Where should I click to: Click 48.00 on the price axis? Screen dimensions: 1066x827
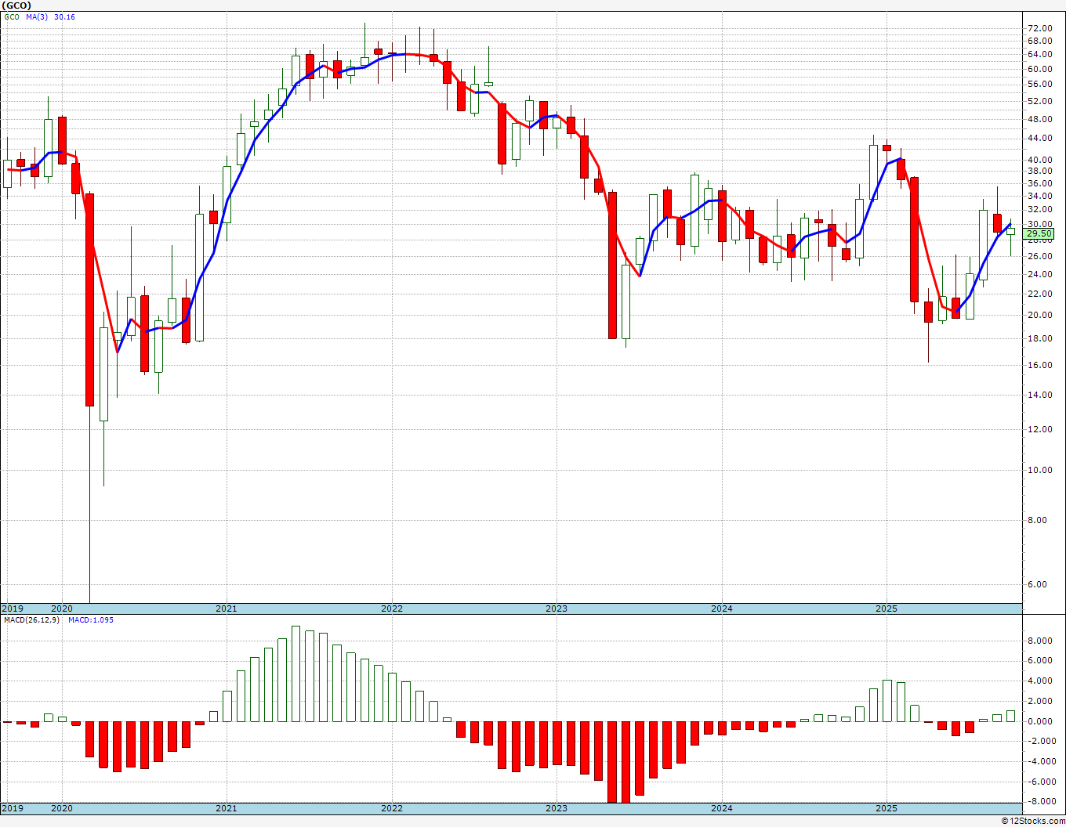pos(1040,119)
